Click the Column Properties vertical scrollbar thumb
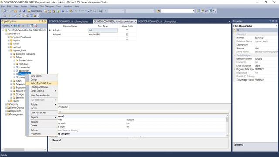This screenshot has width=279, height=157. click(227, 119)
